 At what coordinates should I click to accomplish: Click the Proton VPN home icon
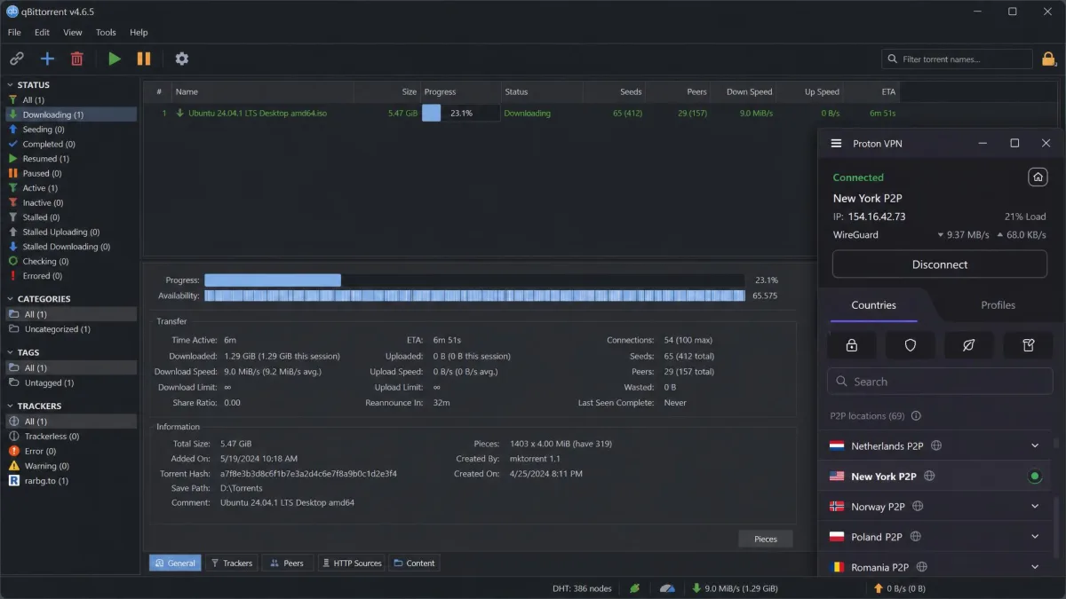pyautogui.click(x=1038, y=177)
